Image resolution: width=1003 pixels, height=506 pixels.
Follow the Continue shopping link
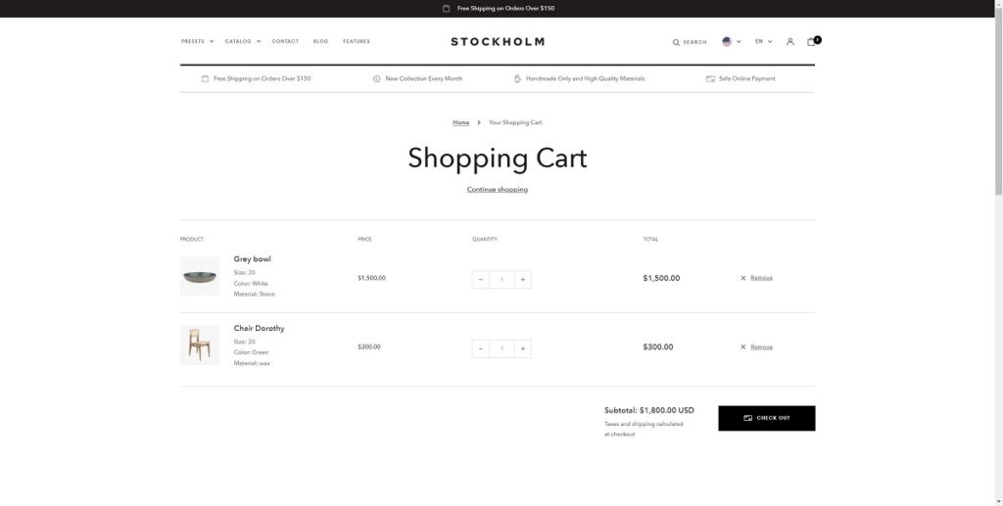click(x=498, y=189)
